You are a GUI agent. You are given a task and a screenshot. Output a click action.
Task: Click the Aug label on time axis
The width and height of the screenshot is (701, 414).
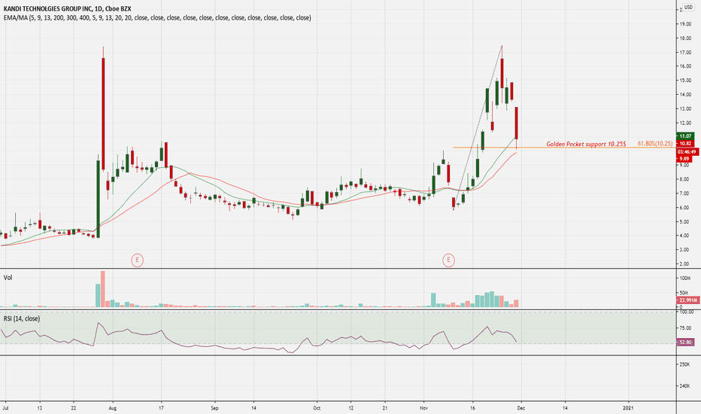point(113,408)
